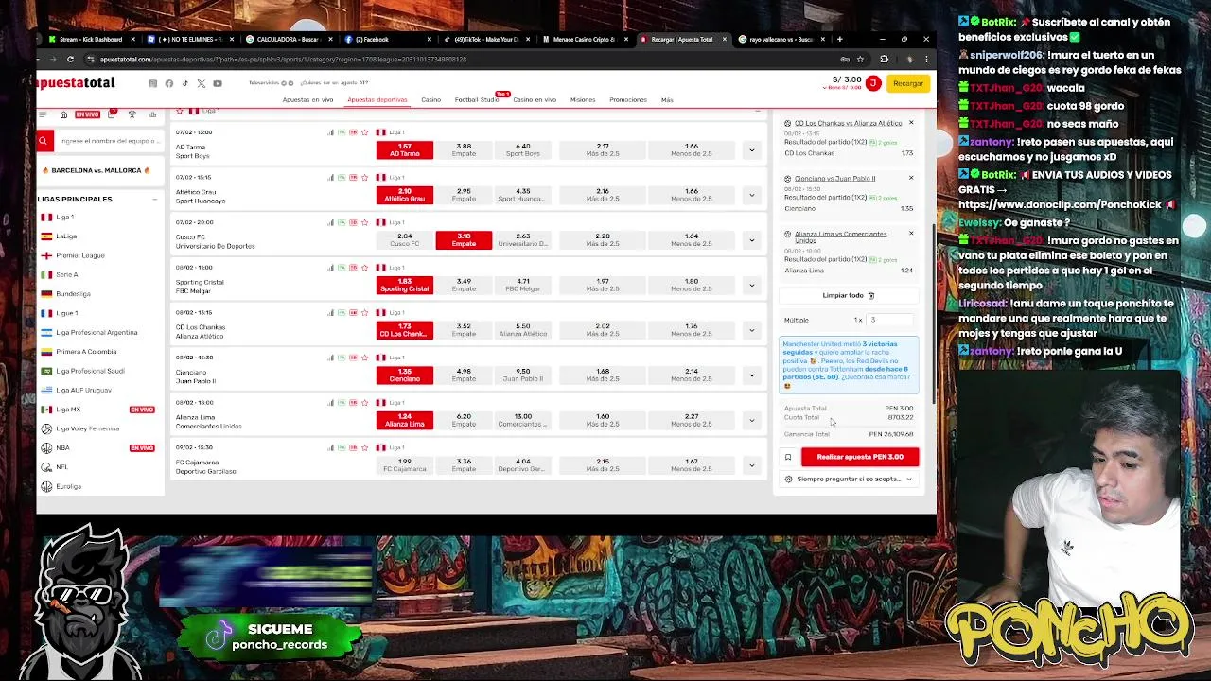1211x681 pixels.
Task: Open the Casino tab
Action: [x=430, y=99]
